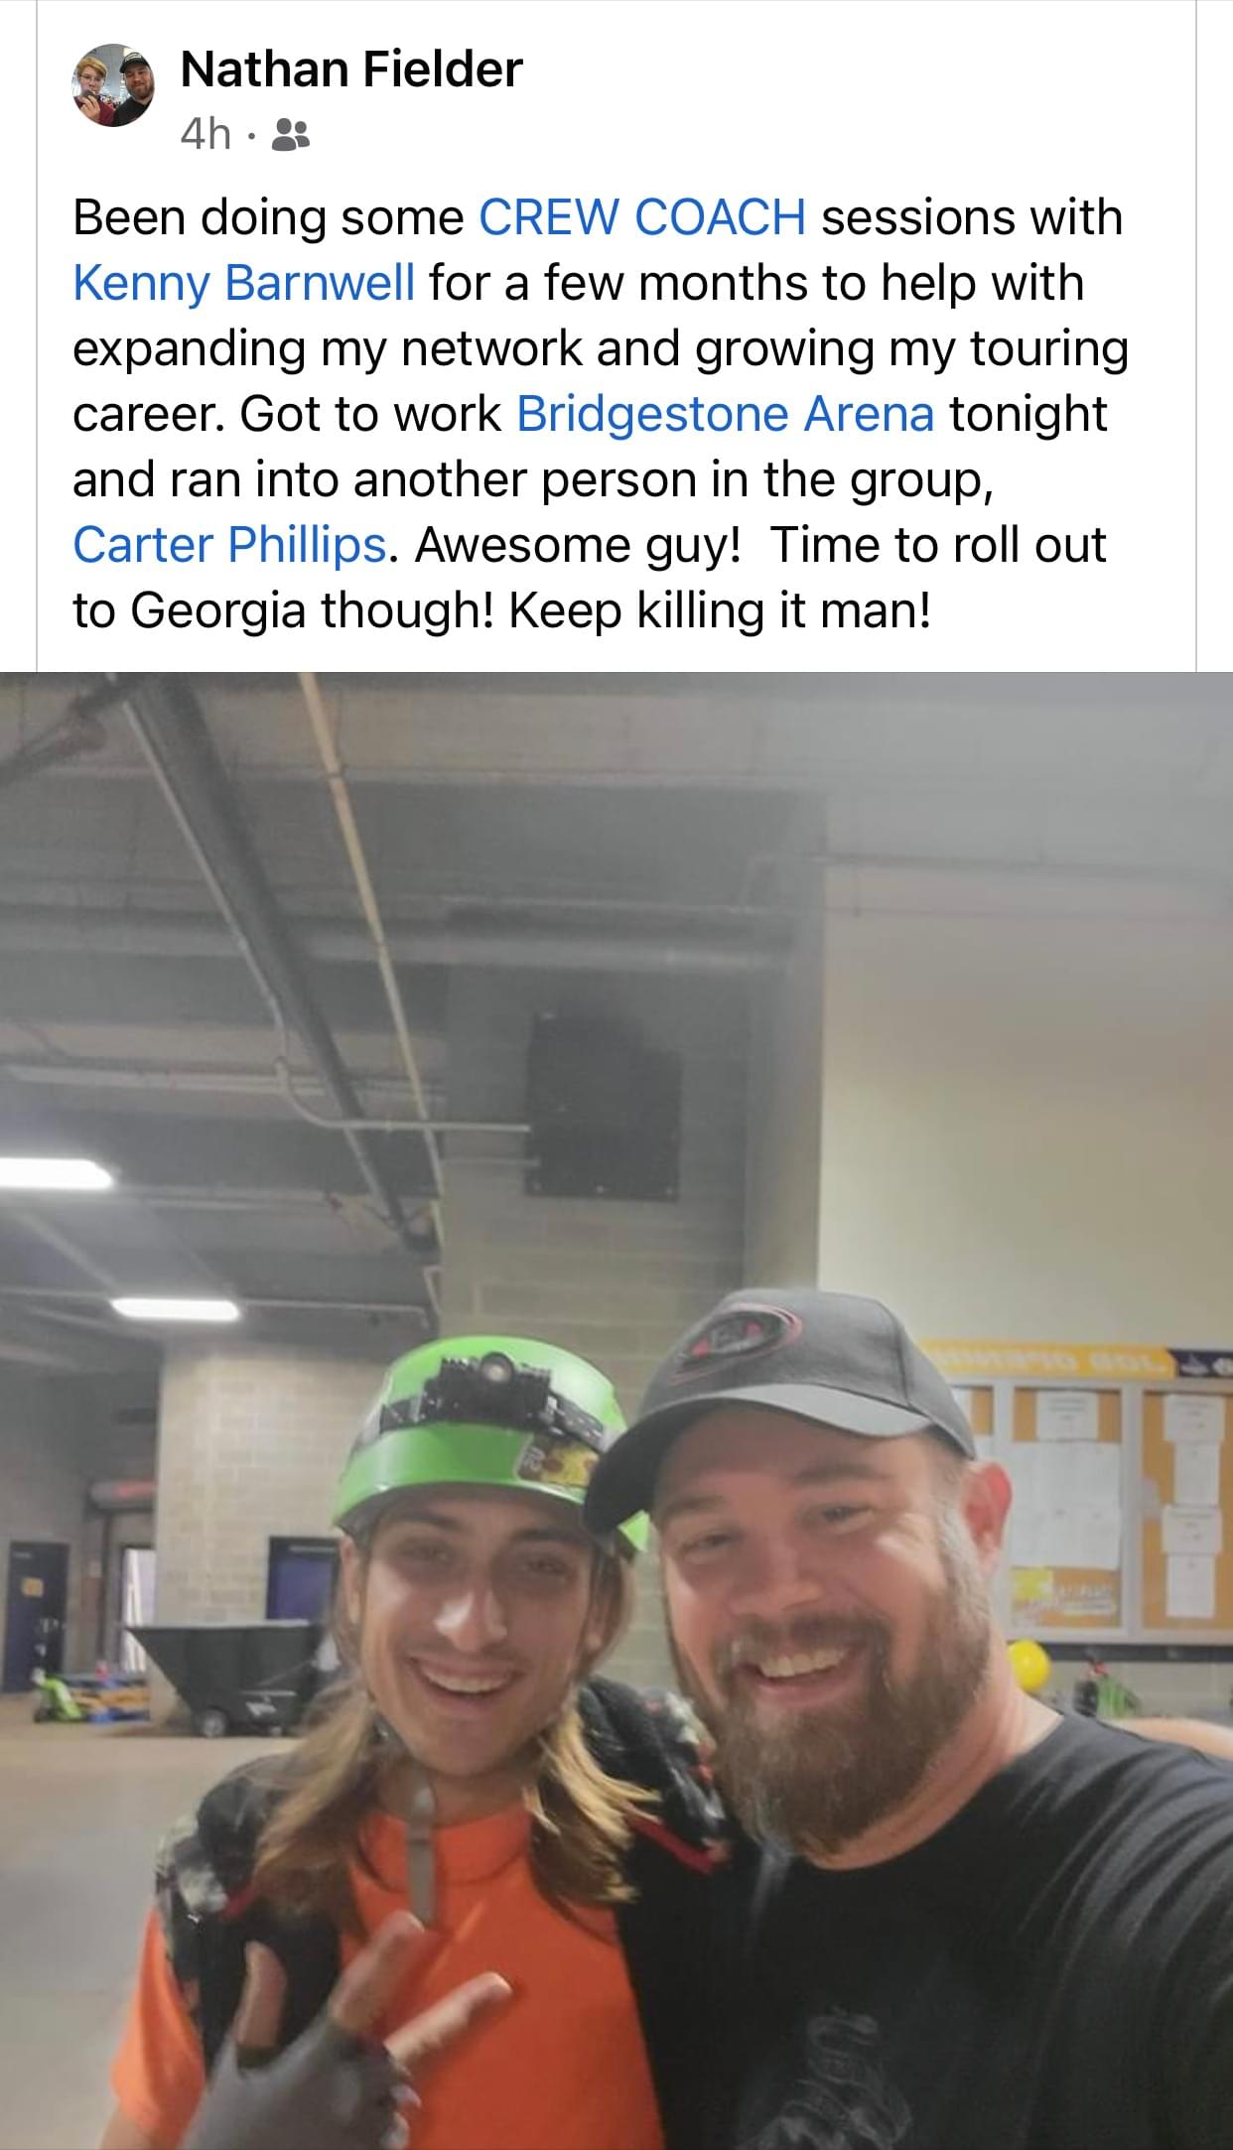1233x2150 pixels.
Task: Open the 4h post timestamp
Action: (x=205, y=135)
